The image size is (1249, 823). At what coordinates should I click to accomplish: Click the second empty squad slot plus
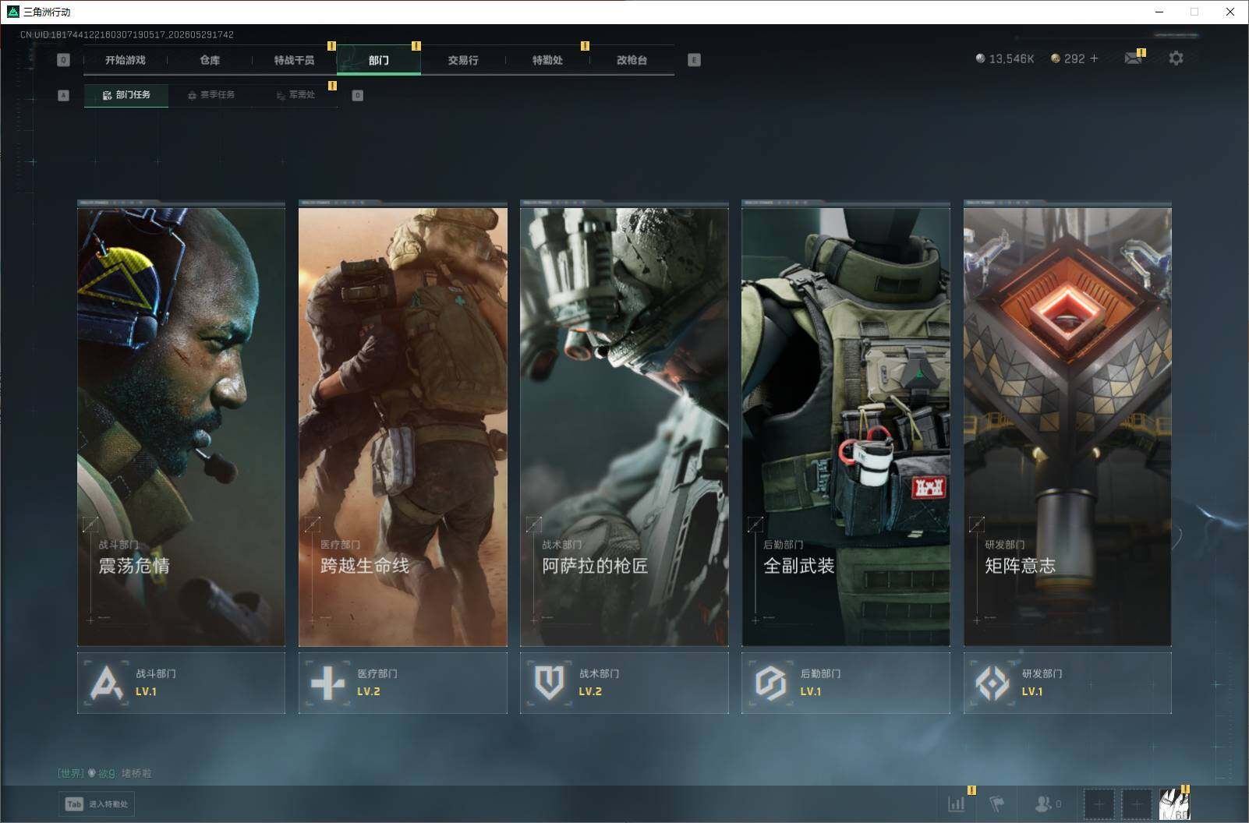(x=1137, y=804)
